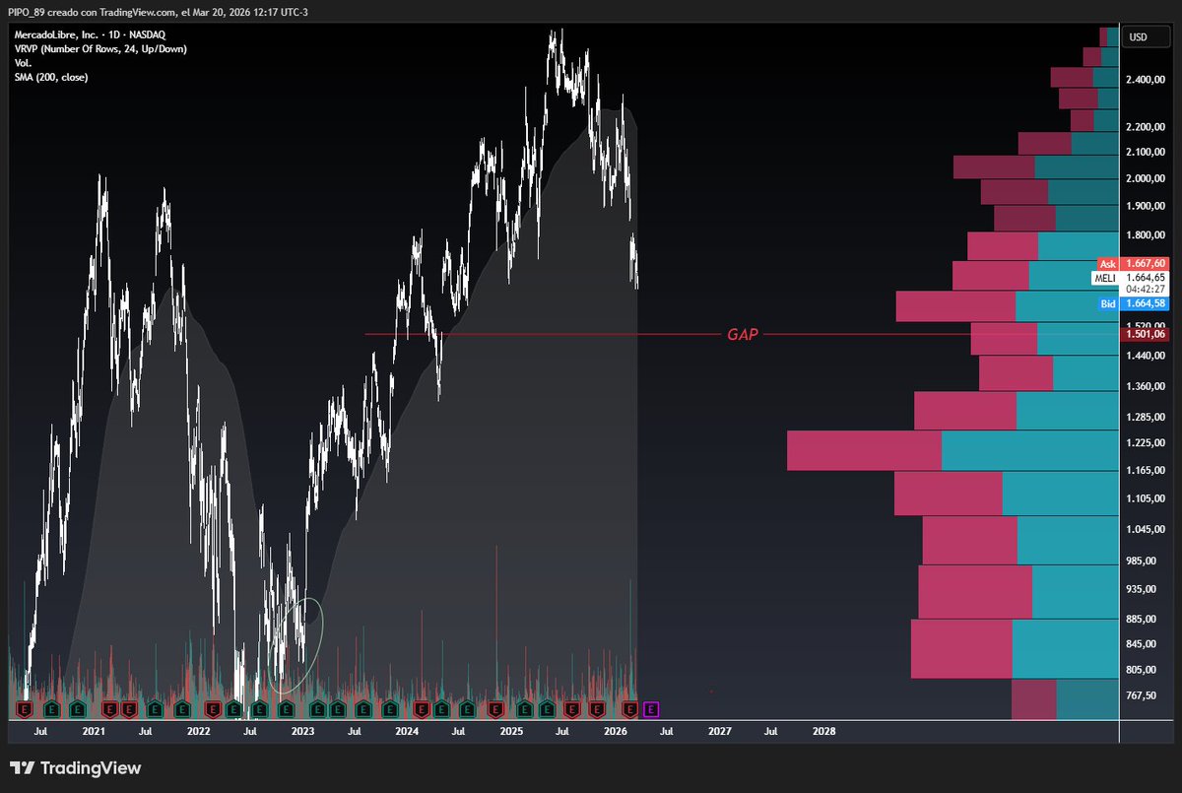Click the 2.000,00 price axis label

[1146, 178]
